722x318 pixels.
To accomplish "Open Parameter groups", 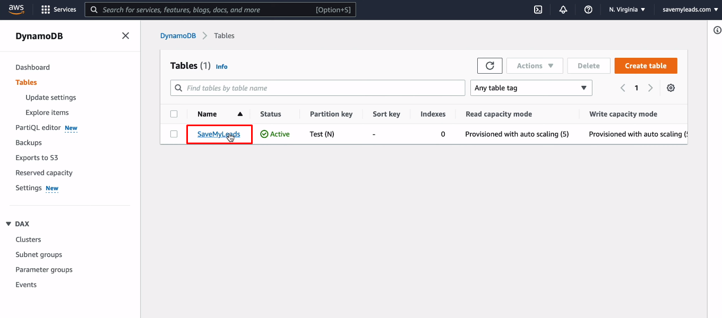I will (x=44, y=269).
